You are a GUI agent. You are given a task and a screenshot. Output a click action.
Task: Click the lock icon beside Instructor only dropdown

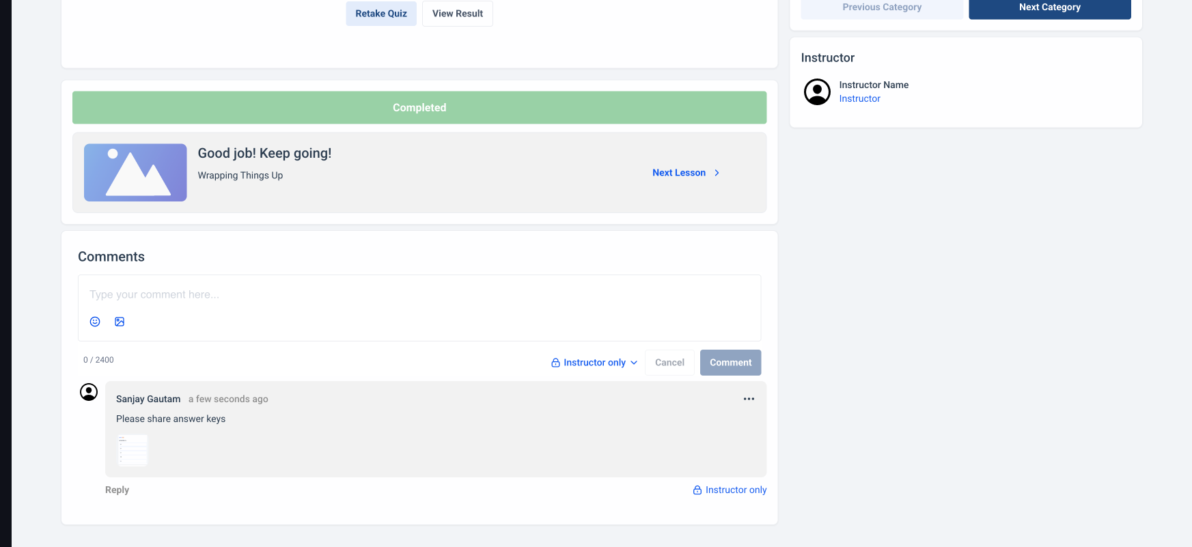tap(555, 363)
